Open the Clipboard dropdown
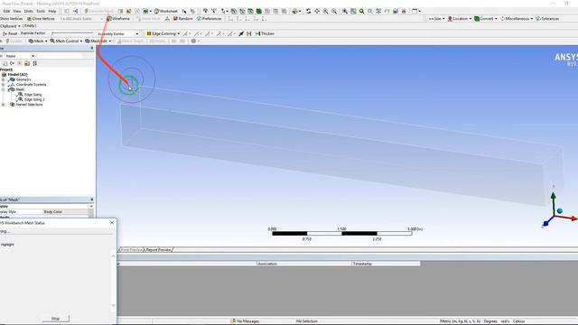This screenshot has width=578, height=325. click(10, 26)
